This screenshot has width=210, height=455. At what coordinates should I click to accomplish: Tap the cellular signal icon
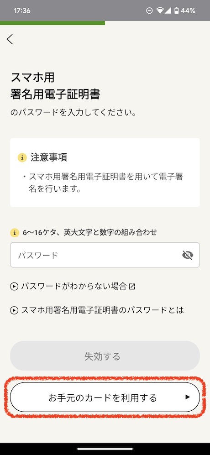(168, 11)
